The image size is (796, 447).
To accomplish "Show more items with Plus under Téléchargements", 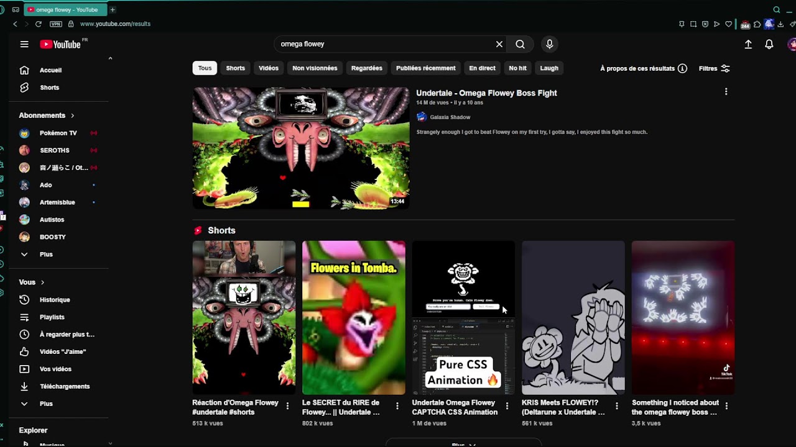I will [x=46, y=404].
